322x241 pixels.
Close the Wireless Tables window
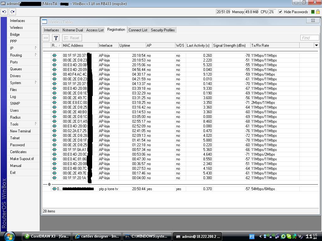point(313,20)
